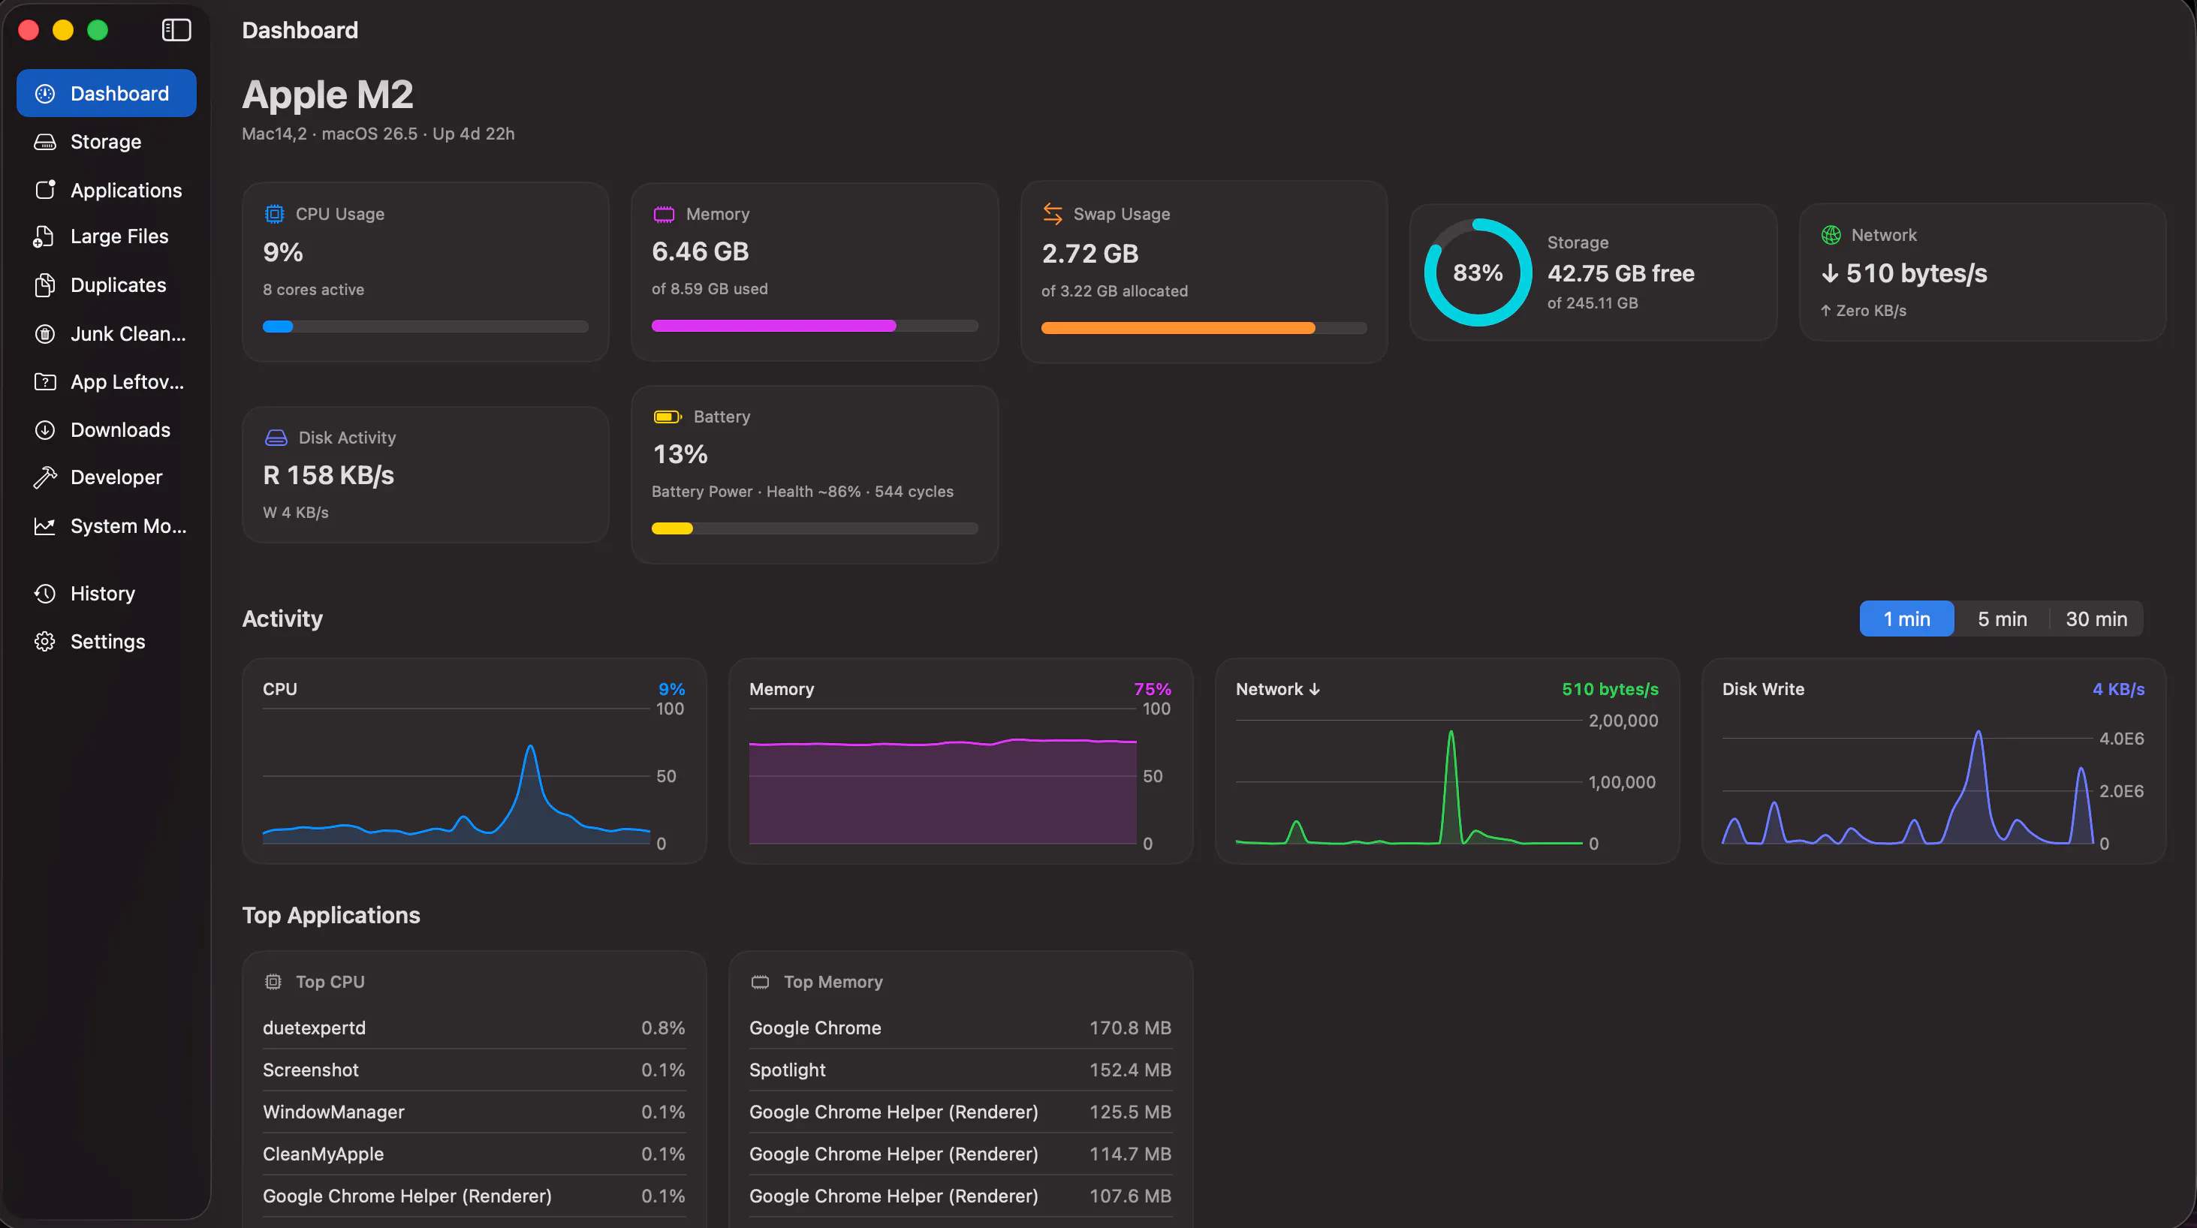Open the Duplicates section label
2197x1228 pixels.
(x=119, y=284)
